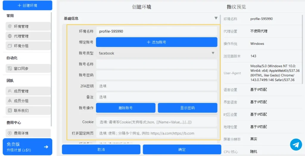Viewport: 305px width, 156px height.
Task: Select 成员分组 sidebar entry
Action: click(28, 101)
